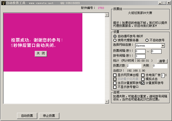
Task: Select the 自动循环拨号/断开 radio option
Action: click(x=115, y=36)
